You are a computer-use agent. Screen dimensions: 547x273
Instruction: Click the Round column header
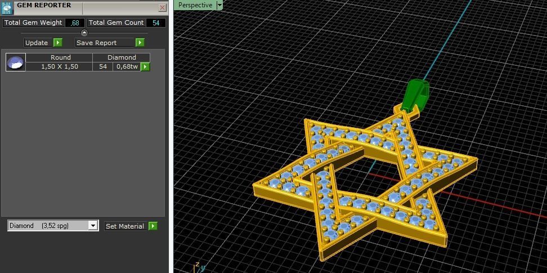[x=59, y=57]
